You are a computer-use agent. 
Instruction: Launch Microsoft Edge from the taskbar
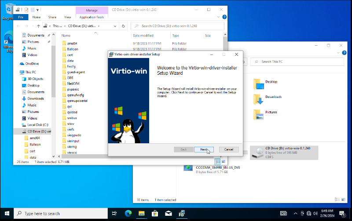(128, 214)
